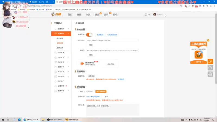This screenshot has width=217, height=122.
Task: Click the 我的视频 sidebar icon
Action: click(x=56, y=76)
